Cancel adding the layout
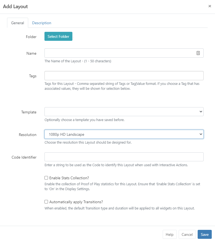Viewport: 215px width, 241px height. 187,234
